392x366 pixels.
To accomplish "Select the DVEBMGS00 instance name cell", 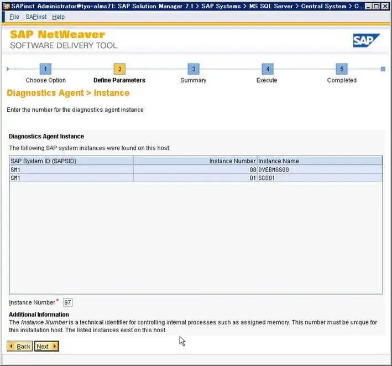I will [x=320, y=170].
